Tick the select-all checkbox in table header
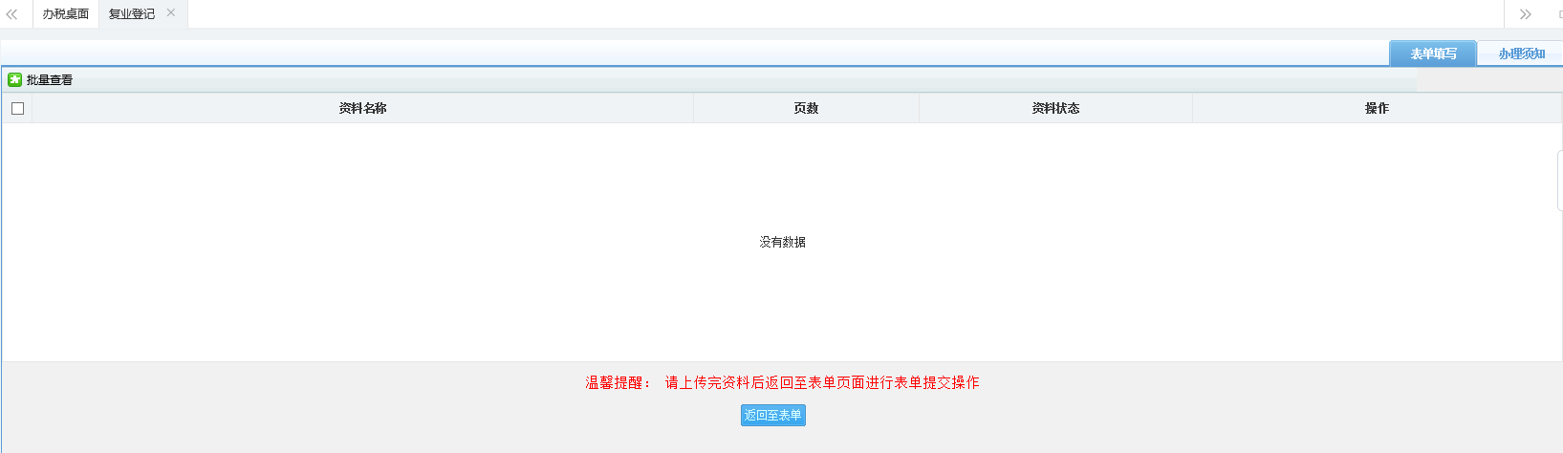 tap(17, 108)
